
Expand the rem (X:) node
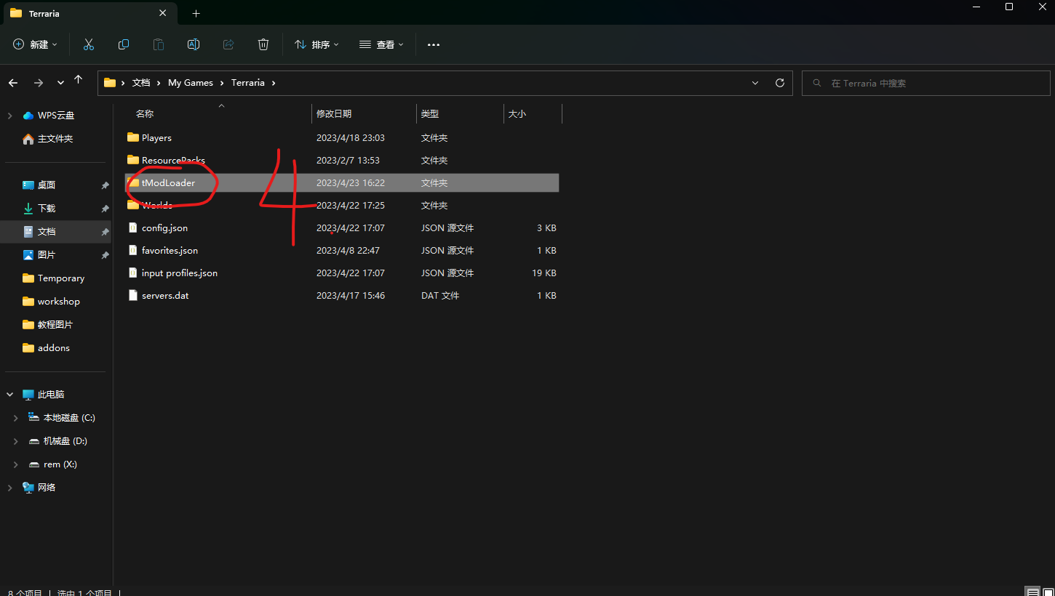coord(16,464)
